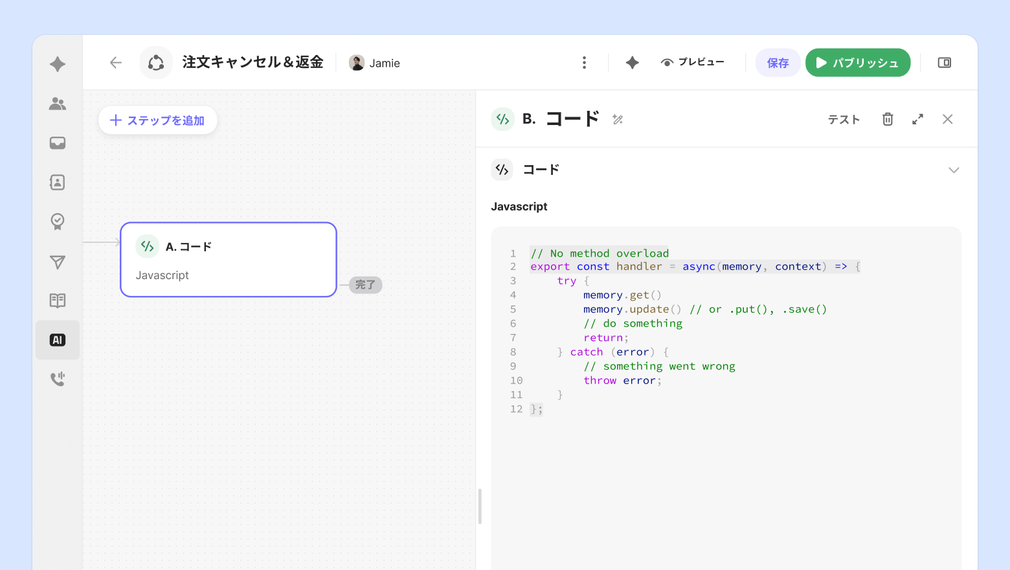This screenshot has height=570, width=1010.
Task: Delete step with the trash icon
Action: (x=888, y=119)
